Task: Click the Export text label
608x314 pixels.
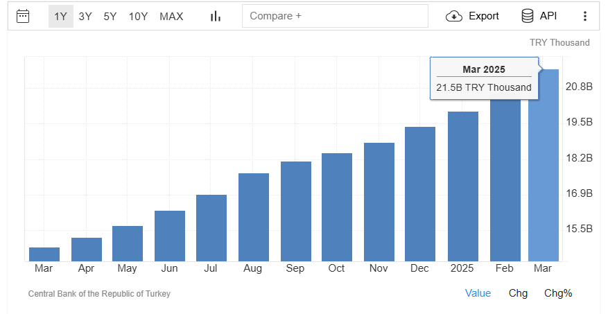Action: (x=484, y=16)
